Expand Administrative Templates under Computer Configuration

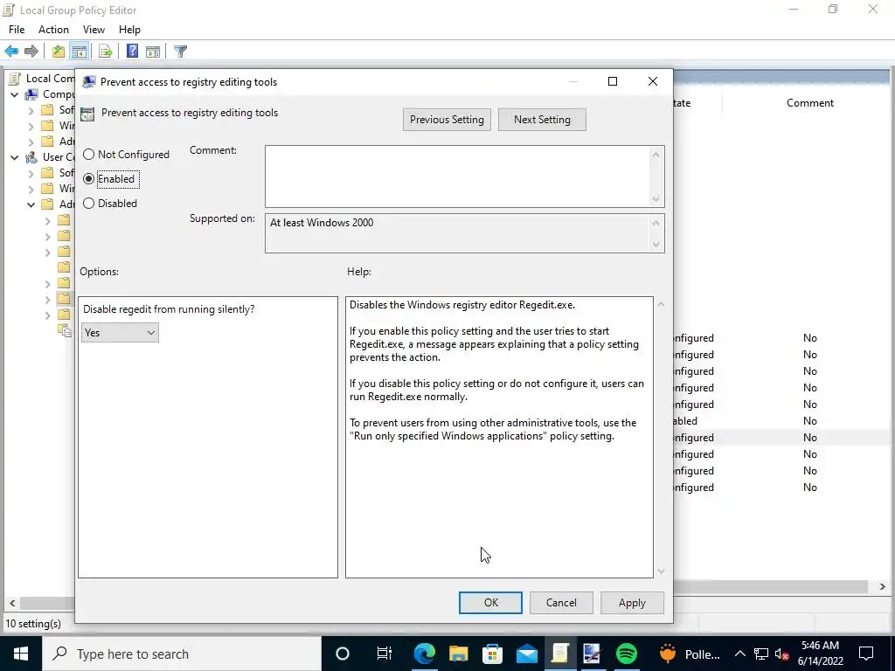click(31, 142)
